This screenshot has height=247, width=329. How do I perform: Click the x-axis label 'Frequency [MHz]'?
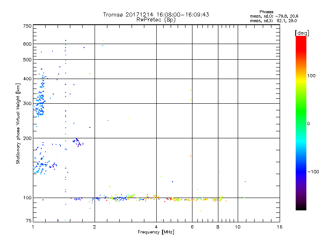point(156,232)
